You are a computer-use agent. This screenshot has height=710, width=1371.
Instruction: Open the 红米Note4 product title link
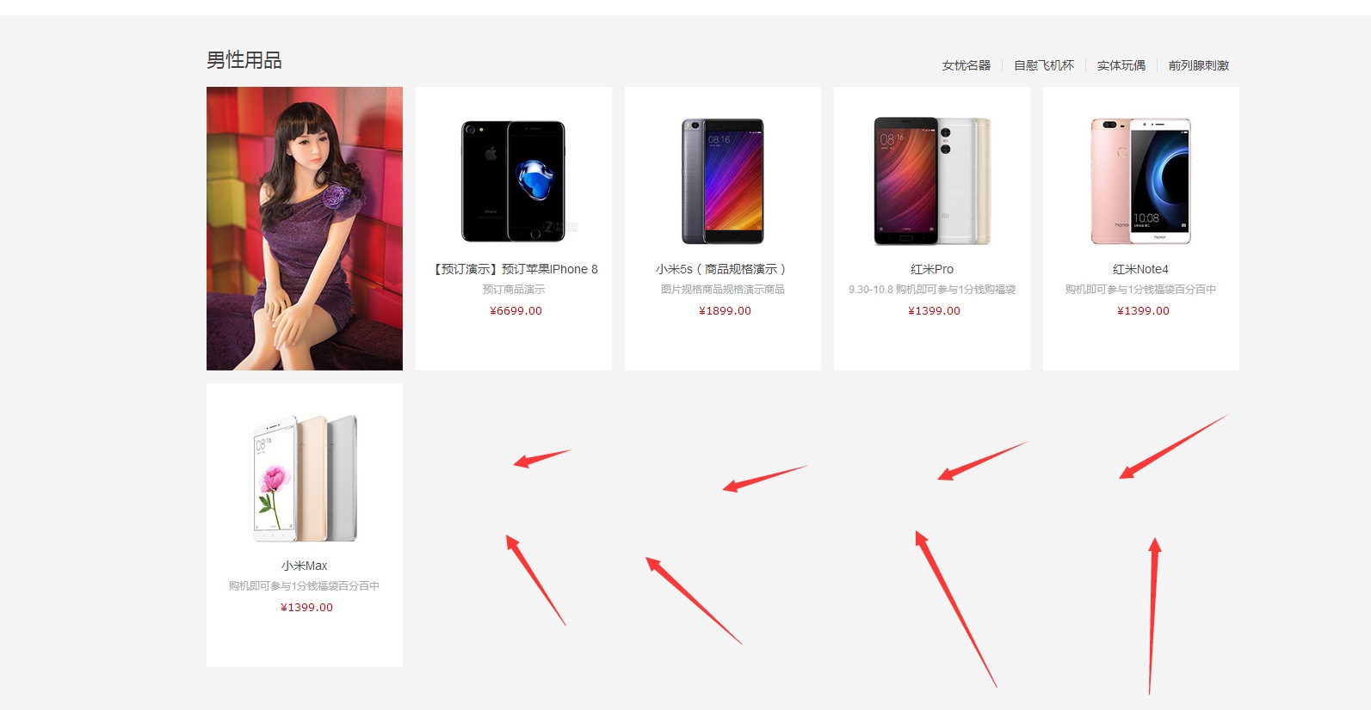coord(1140,269)
